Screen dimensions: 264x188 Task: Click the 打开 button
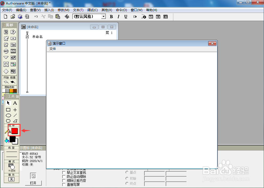[33, 183]
